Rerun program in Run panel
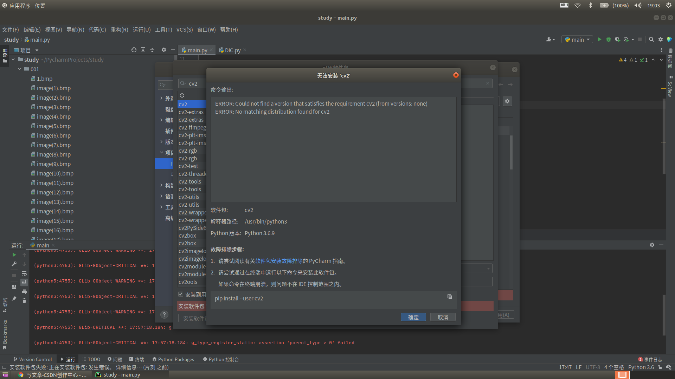 (14, 255)
